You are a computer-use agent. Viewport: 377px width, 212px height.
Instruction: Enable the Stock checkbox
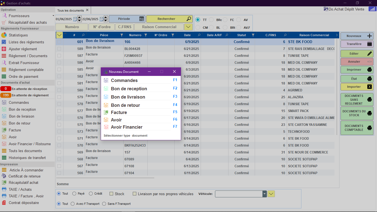click(x=111, y=194)
